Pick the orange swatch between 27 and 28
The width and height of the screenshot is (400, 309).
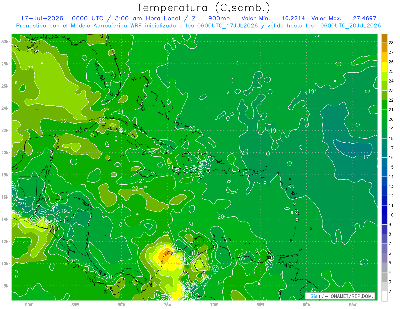384,47
